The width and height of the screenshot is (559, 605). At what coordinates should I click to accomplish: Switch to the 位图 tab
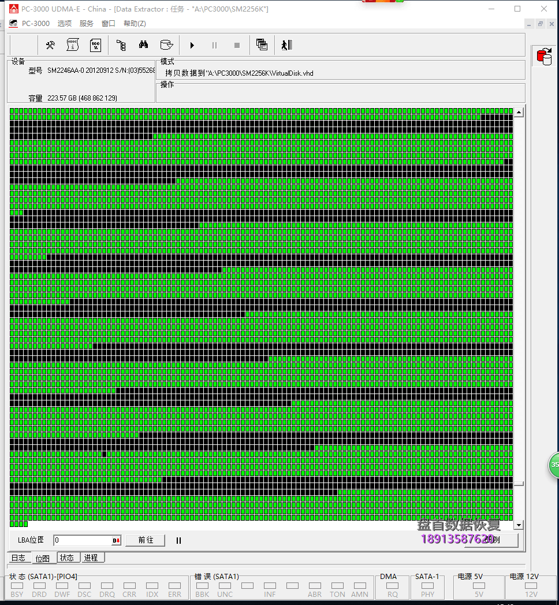pos(42,558)
